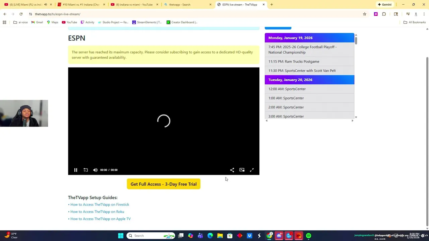Open the Extensions puzzle menu

384,14
